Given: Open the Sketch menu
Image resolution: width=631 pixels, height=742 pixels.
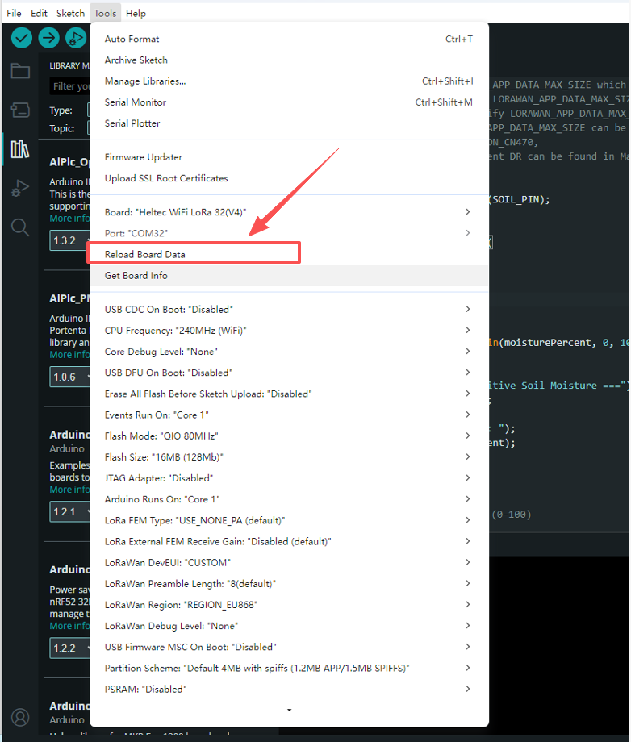Looking at the screenshot, I should click(70, 13).
